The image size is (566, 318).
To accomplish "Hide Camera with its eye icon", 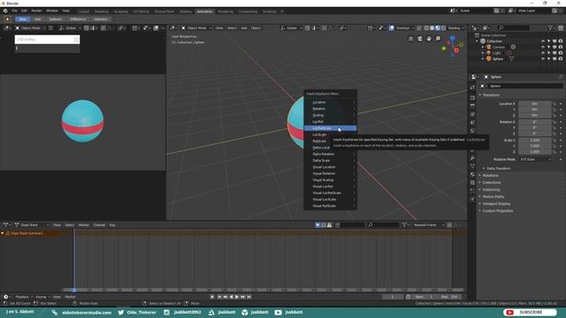I will click(543, 47).
